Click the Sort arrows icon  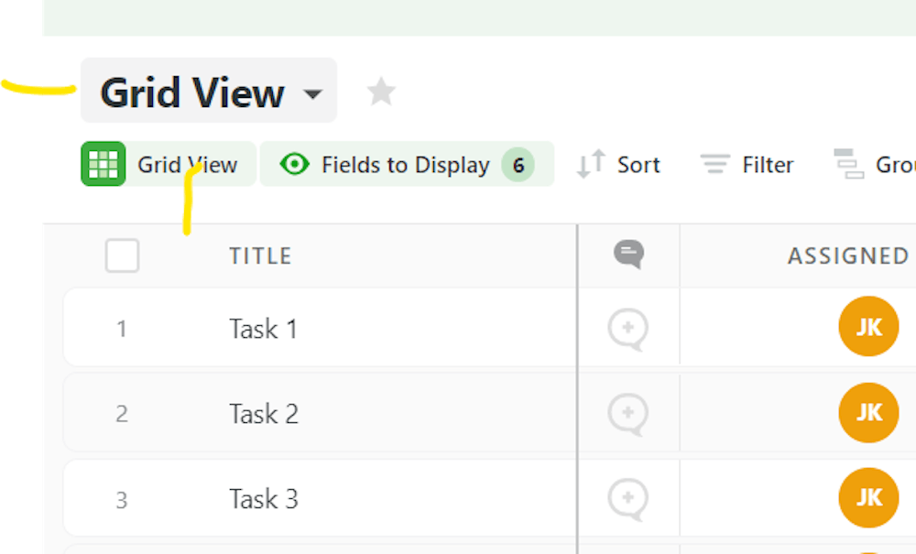point(591,164)
